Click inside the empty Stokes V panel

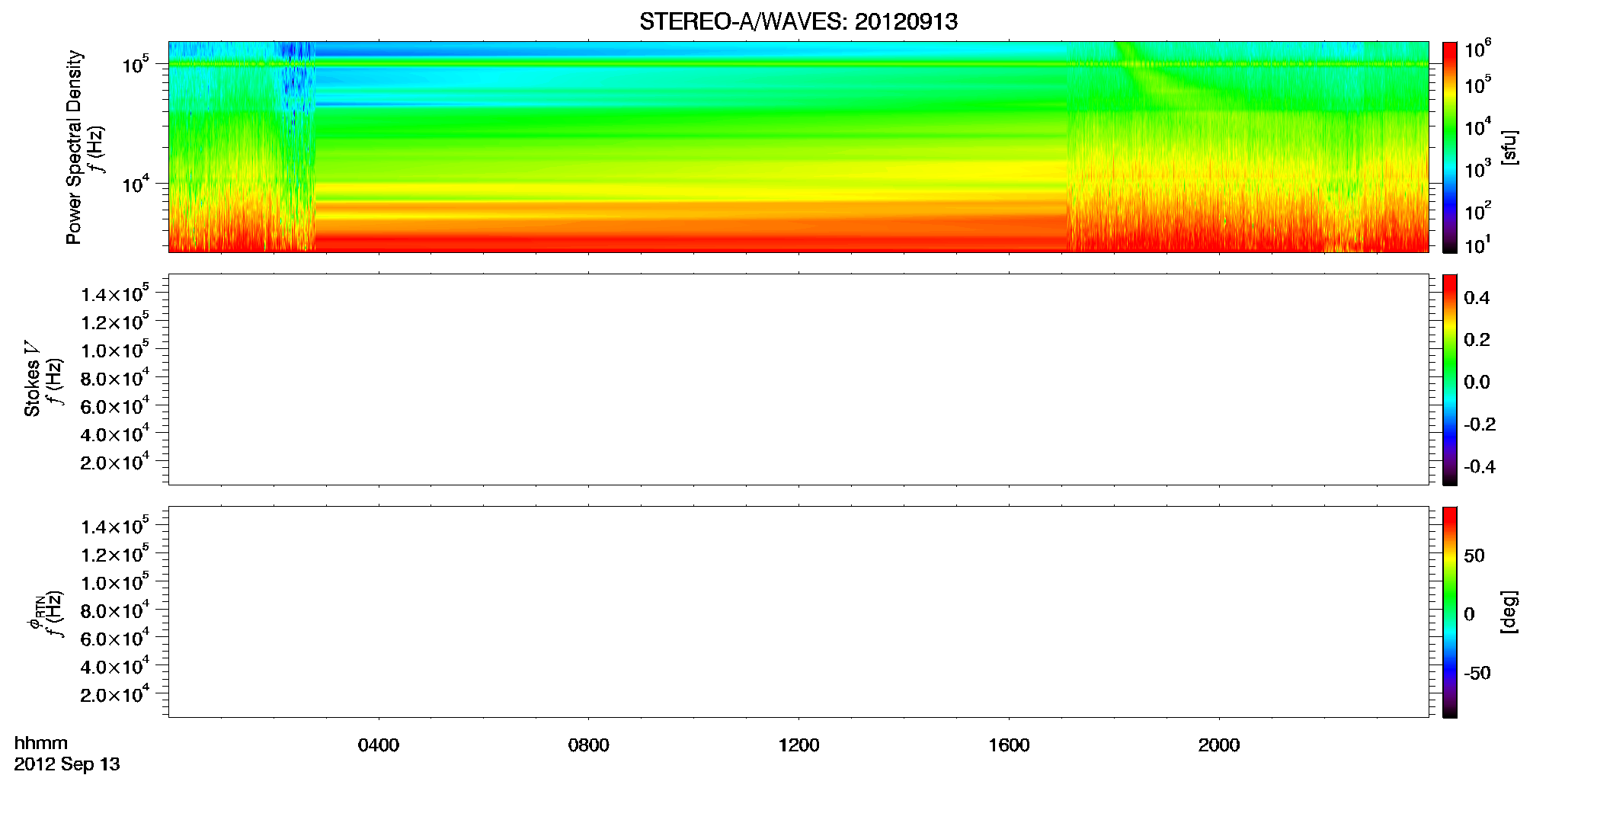pos(798,379)
